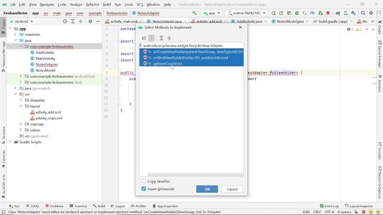383x215 pixels.
Task: Open the app run configuration dropdown
Action: [211, 13]
